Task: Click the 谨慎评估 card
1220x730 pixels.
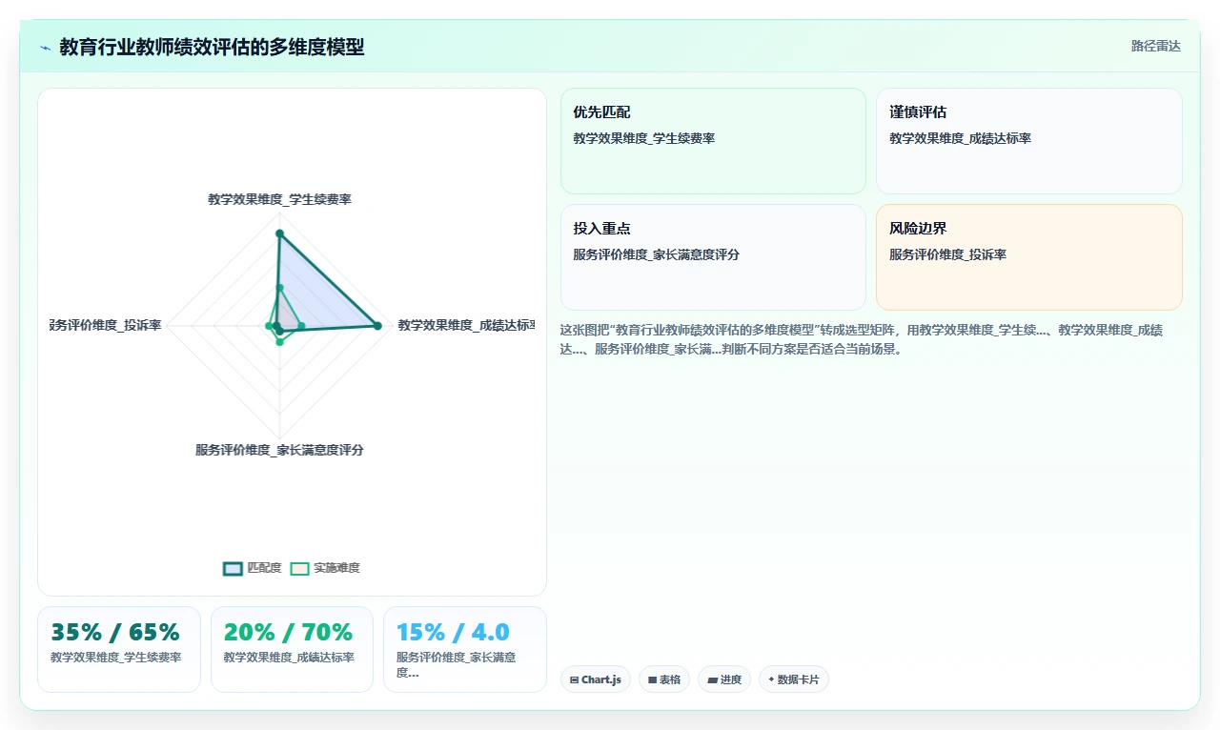Action: coord(1029,141)
